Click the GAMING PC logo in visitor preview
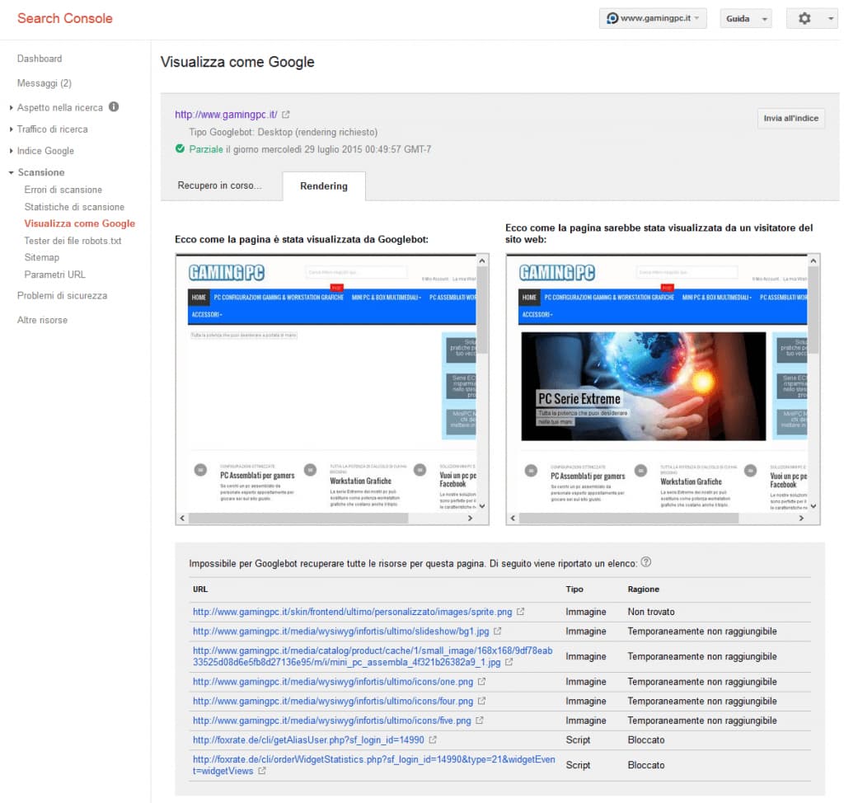 pos(557,273)
